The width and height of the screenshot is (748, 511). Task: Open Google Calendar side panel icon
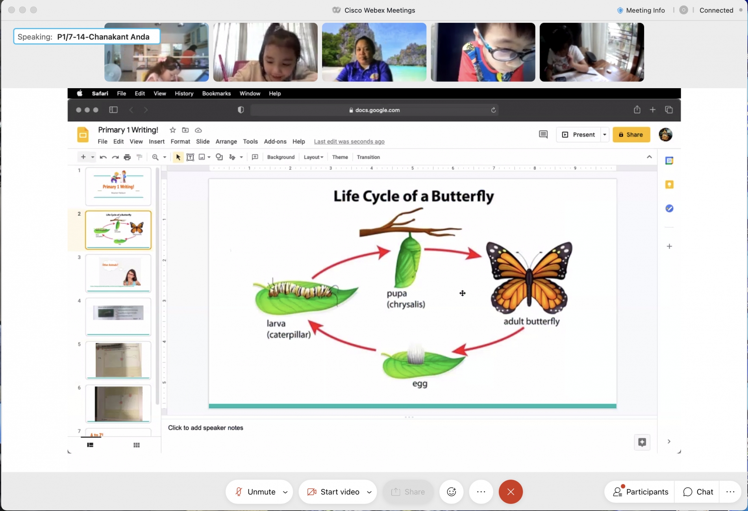pyautogui.click(x=669, y=161)
